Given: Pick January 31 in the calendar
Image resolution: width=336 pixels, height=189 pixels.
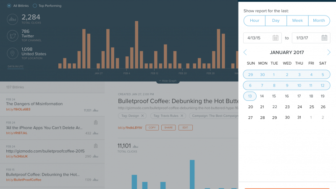Looking at the screenshot, I should 299,118.
